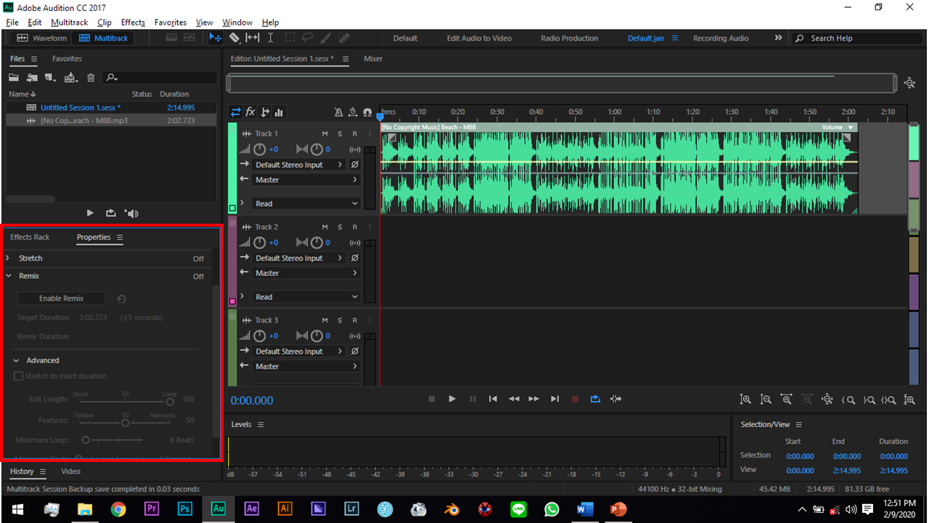Viewport: 929px width, 523px height.
Task: Select the Razor tool
Action: (x=234, y=38)
